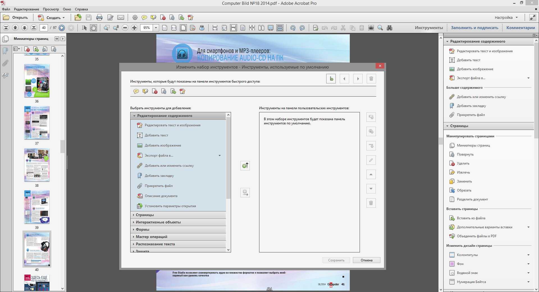Click the Email envelope icon

(121, 17)
